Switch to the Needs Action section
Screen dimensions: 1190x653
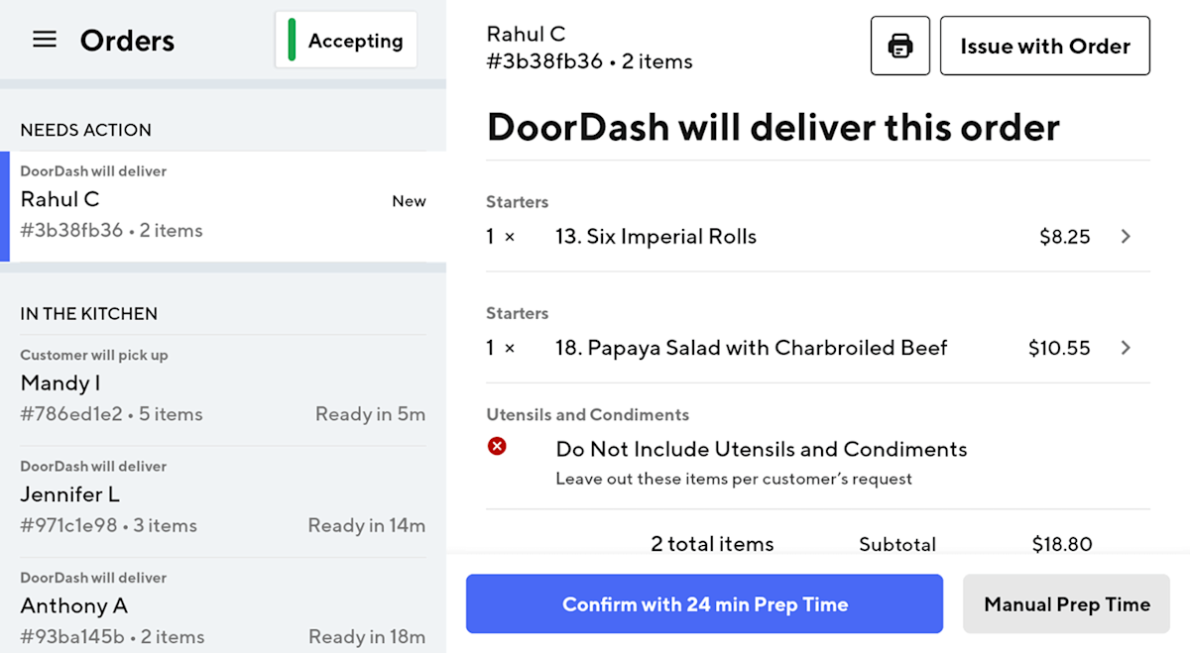(85, 130)
